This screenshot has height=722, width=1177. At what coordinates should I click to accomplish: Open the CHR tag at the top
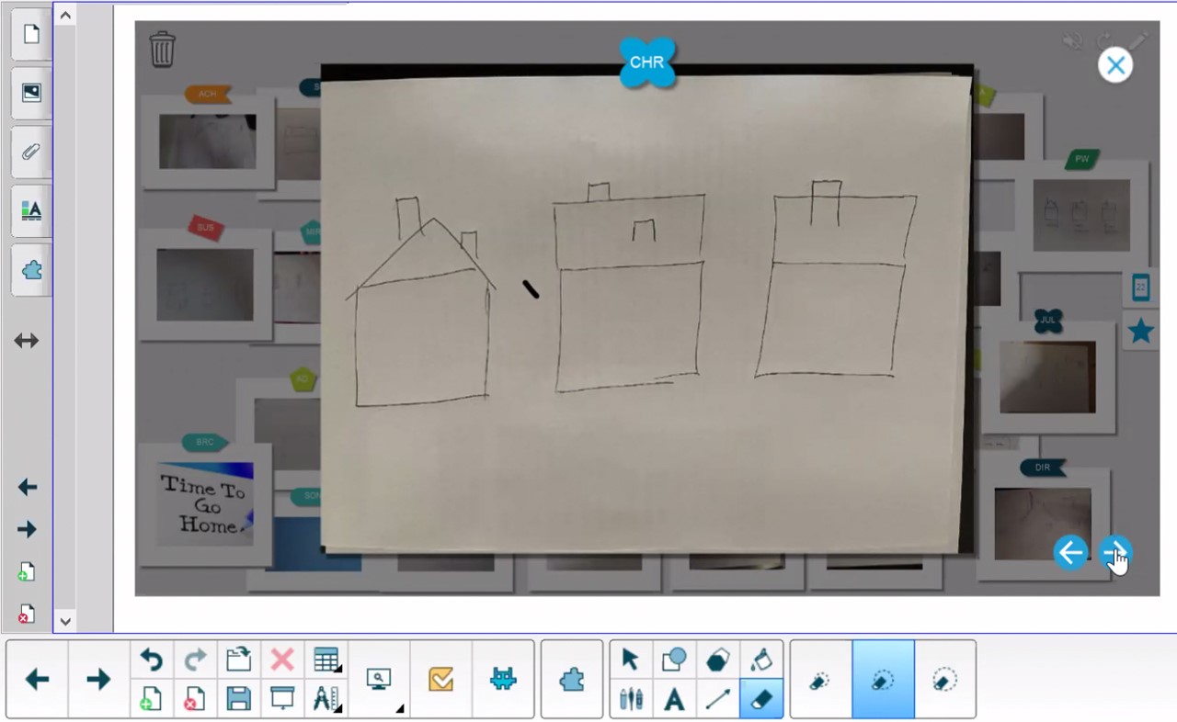[x=647, y=62]
